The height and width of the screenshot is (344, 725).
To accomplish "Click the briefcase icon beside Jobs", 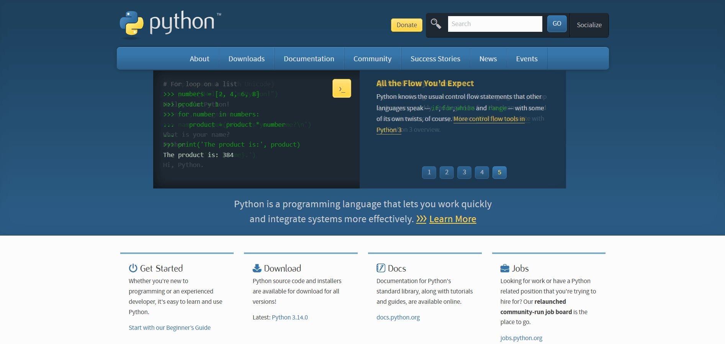I will [x=505, y=268].
